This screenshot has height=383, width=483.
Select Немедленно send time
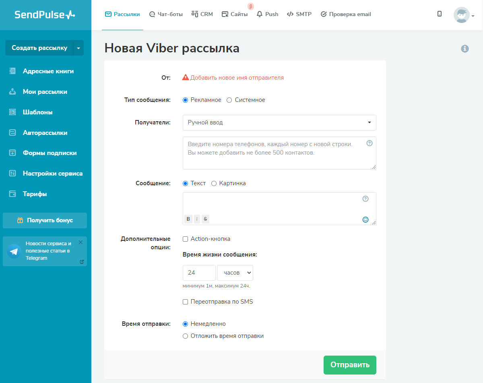point(185,324)
